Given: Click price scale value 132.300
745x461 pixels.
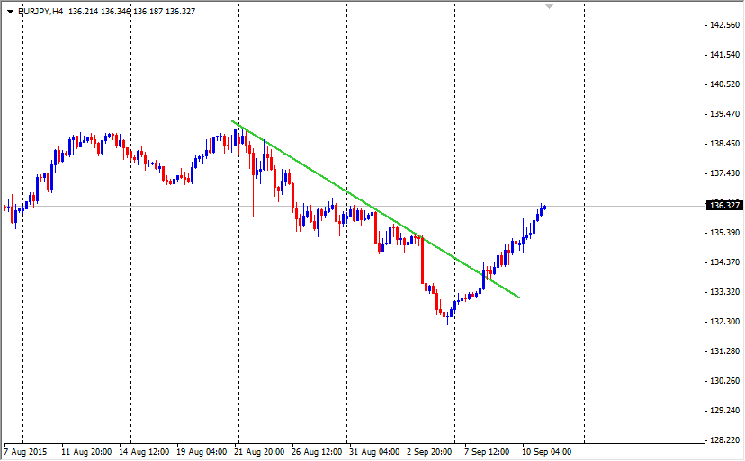Looking at the screenshot, I should pyautogui.click(x=724, y=322).
